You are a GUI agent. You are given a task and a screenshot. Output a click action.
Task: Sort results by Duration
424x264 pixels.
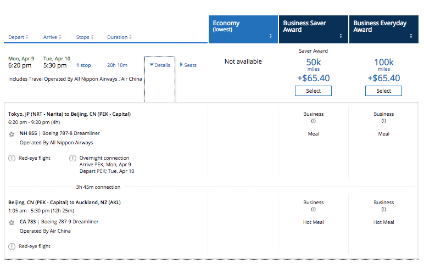click(x=120, y=37)
